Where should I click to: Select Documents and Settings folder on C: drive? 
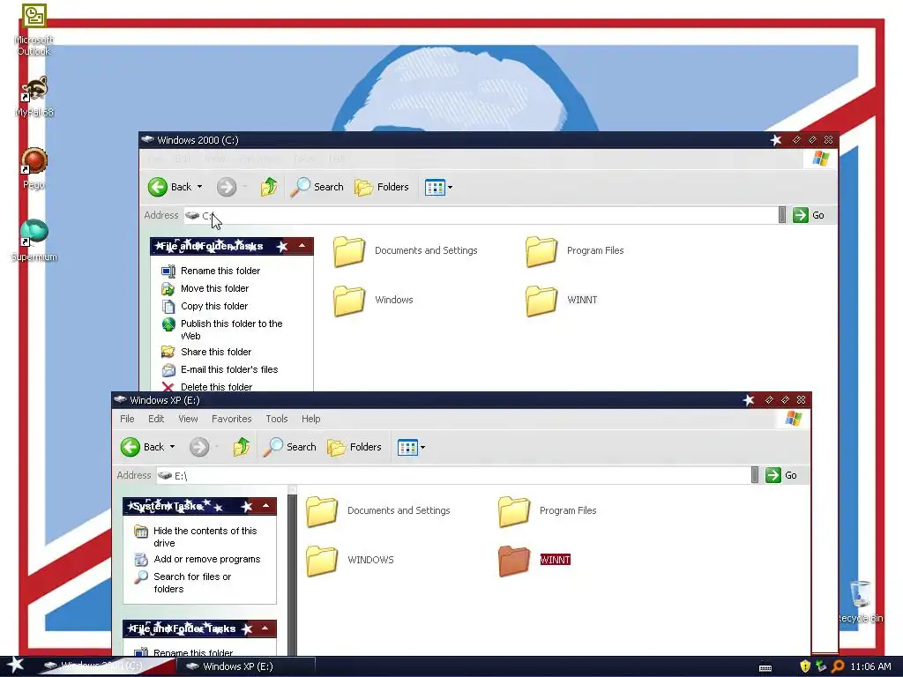[x=406, y=251]
